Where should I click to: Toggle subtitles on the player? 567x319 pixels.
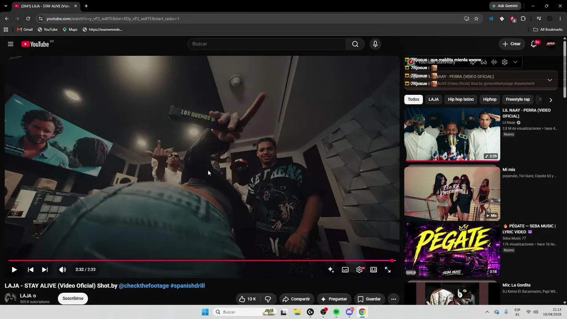coord(345,269)
